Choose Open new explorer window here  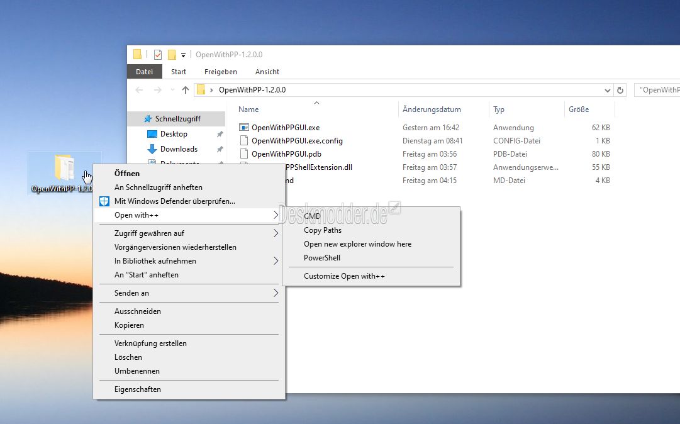click(371, 244)
